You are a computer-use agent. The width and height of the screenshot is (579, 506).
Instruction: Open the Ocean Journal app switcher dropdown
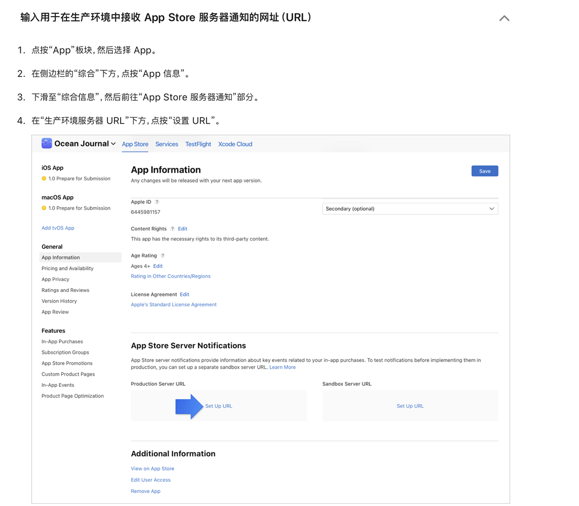point(113,144)
